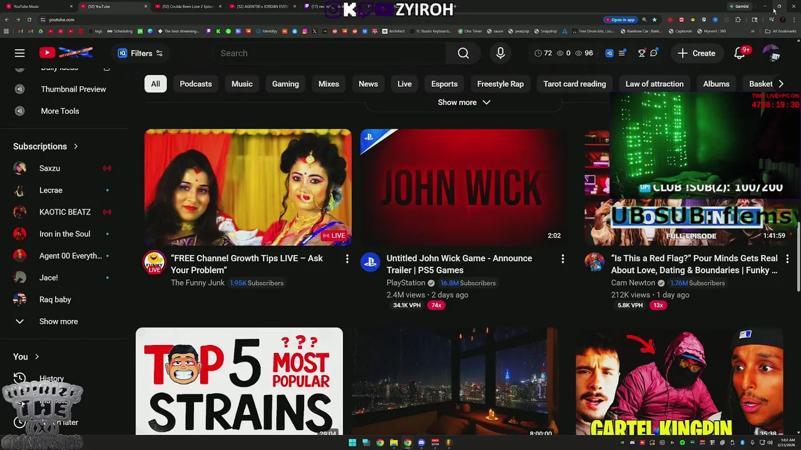Expand the Show more section
The image size is (801, 450).
tap(464, 102)
